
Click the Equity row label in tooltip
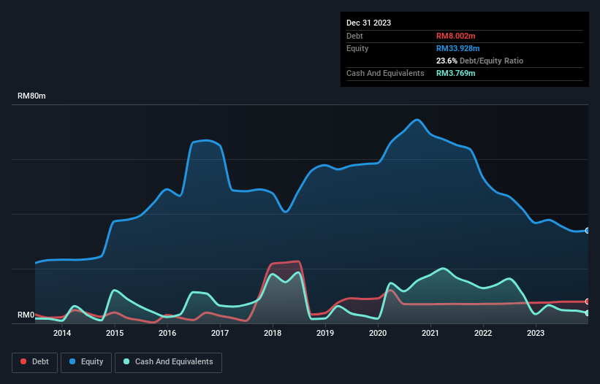pyautogui.click(x=357, y=48)
